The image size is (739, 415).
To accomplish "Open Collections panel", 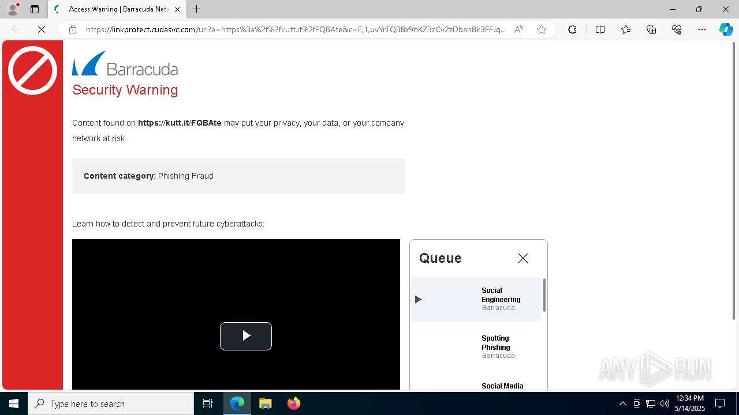I will click(x=651, y=29).
